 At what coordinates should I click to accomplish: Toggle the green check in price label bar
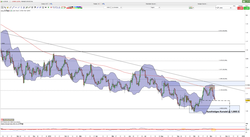[11, 11]
